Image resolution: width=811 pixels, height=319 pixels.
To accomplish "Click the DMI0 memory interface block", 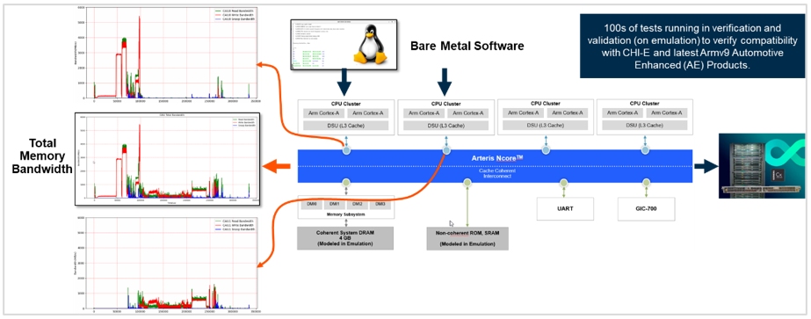I will (x=311, y=204).
